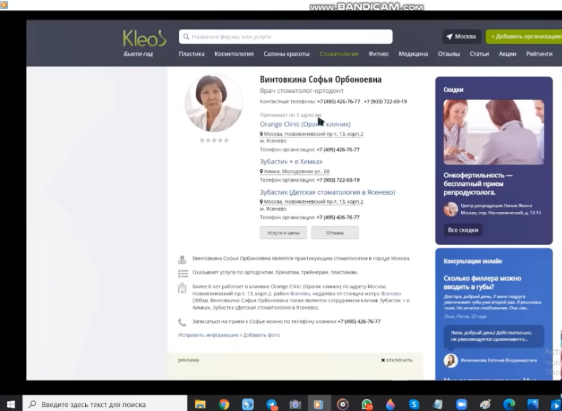This screenshot has height=411, width=562.
Task: Click the Добавить фото link
Action: click(261, 335)
